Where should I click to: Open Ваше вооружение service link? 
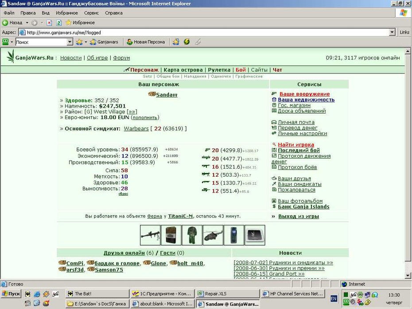[304, 94]
